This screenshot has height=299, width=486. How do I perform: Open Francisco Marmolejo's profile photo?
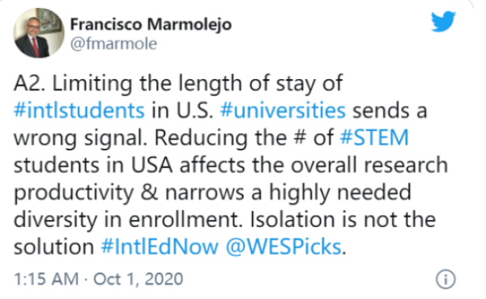click(x=39, y=33)
